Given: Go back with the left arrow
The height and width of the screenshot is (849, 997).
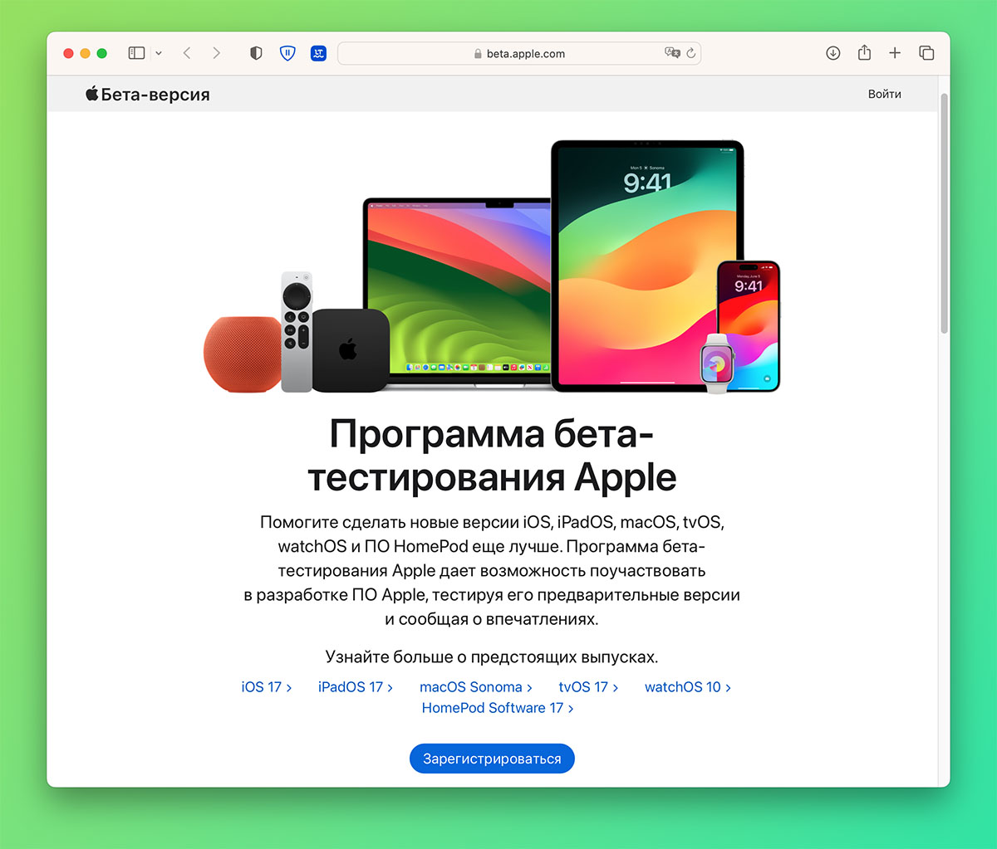Looking at the screenshot, I should click(x=187, y=53).
